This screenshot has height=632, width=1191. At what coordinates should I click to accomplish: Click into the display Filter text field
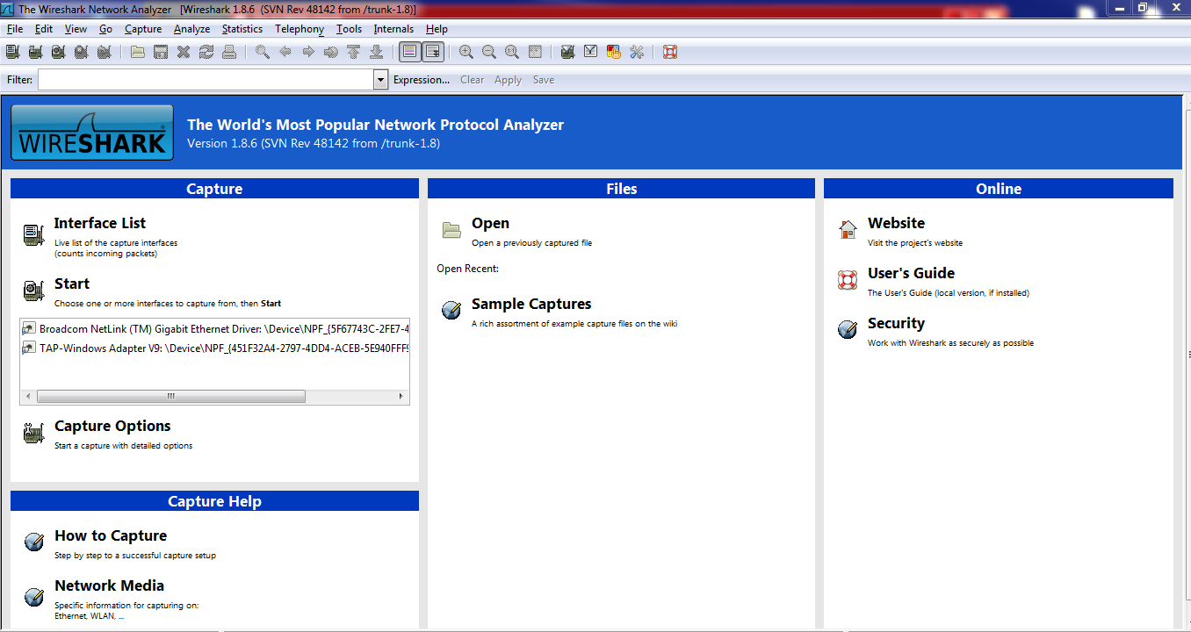click(x=206, y=80)
